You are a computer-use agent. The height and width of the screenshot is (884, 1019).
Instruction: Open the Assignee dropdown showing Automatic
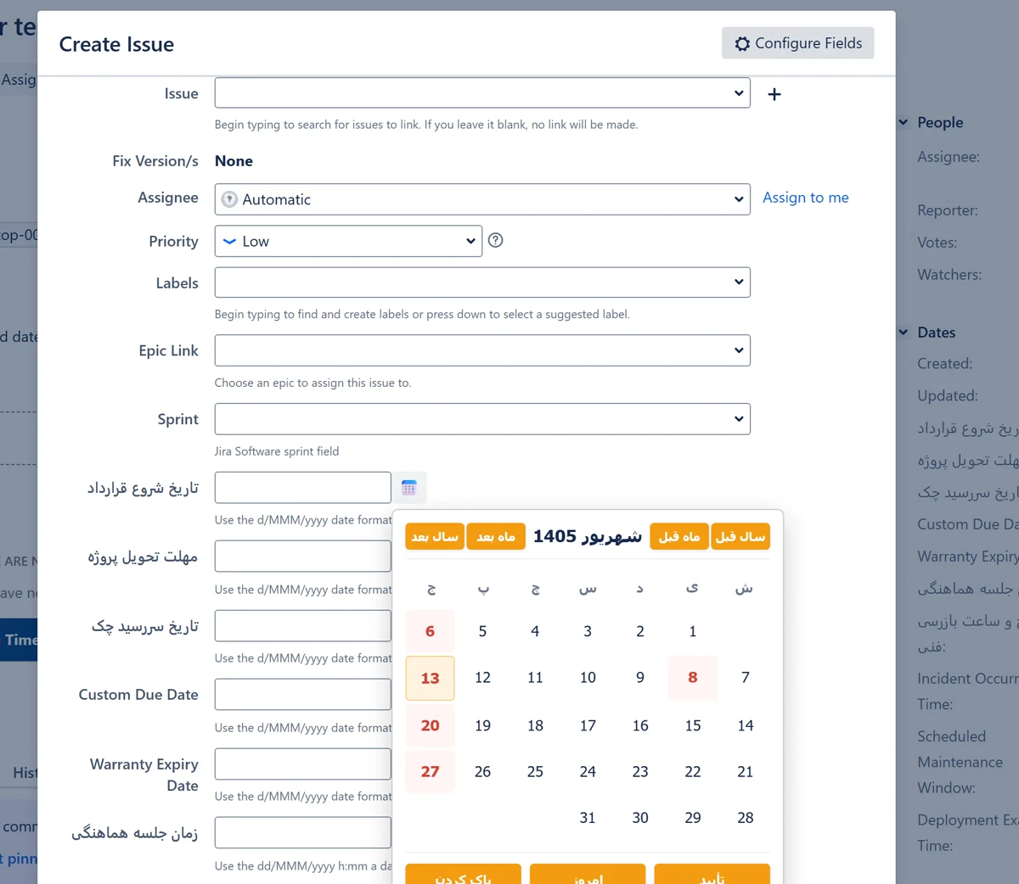(482, 199)
